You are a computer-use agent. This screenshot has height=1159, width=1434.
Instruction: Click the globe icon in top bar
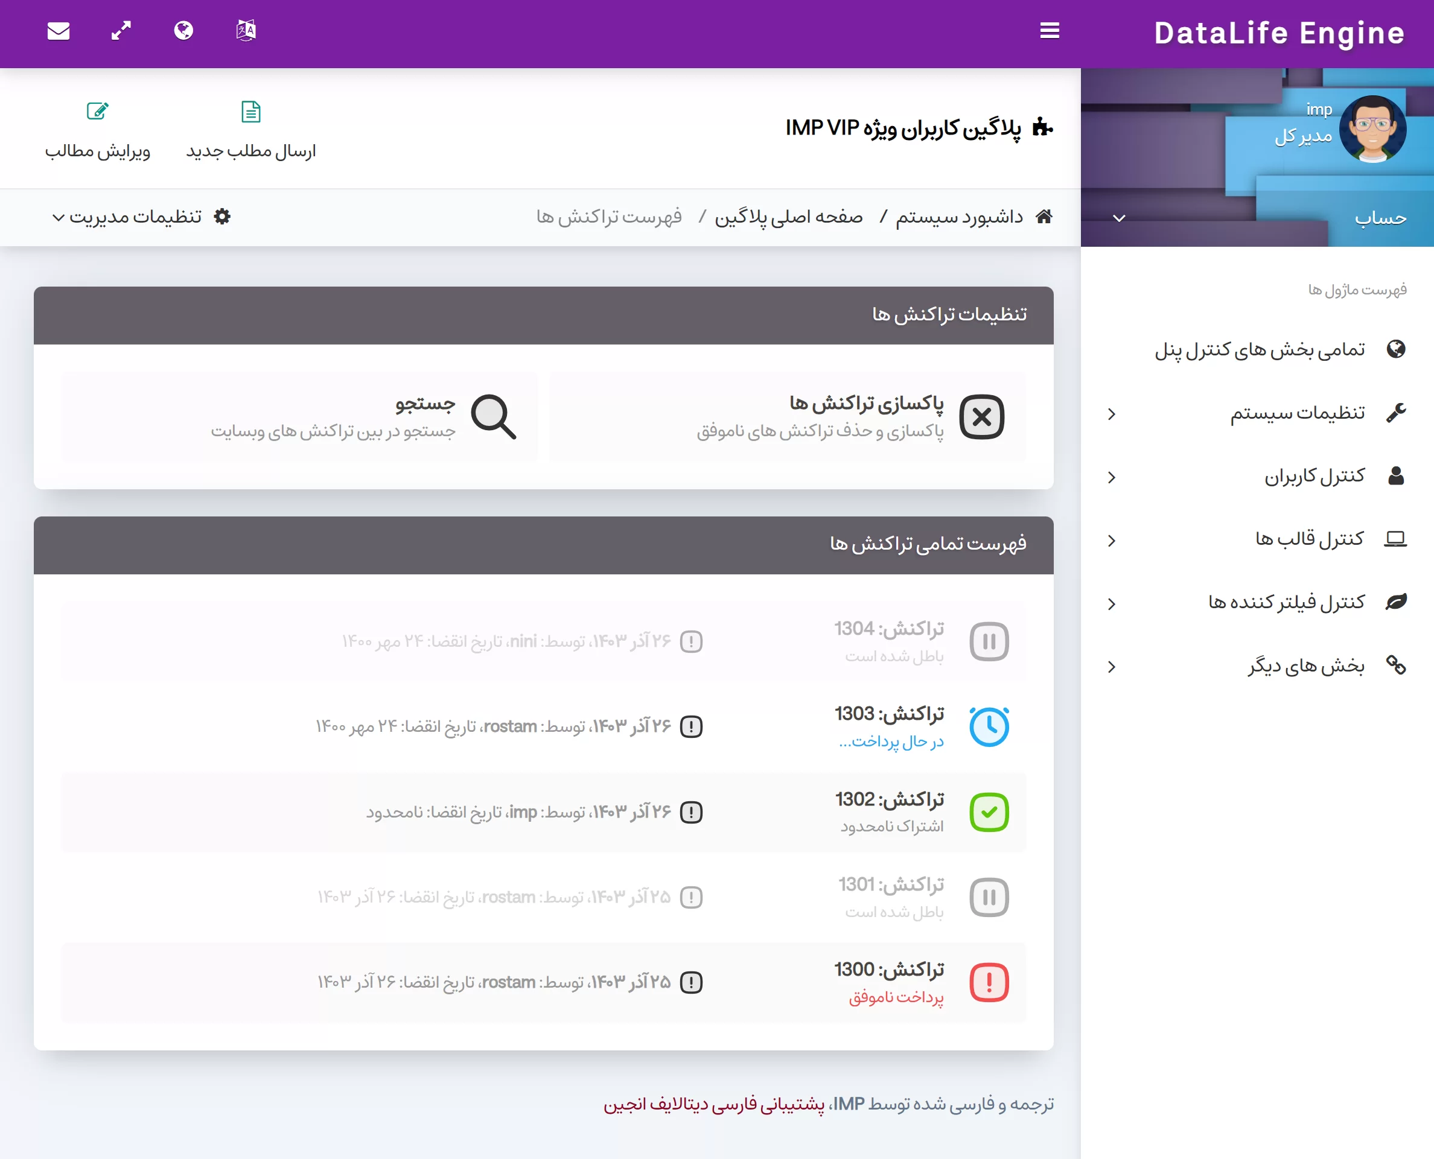(x=183, y=31)
